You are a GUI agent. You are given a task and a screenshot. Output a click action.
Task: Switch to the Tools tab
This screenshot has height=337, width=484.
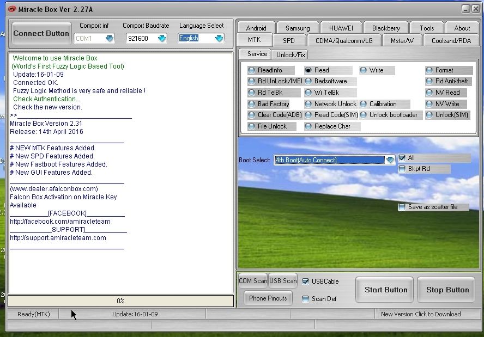(x=427, y=28)
